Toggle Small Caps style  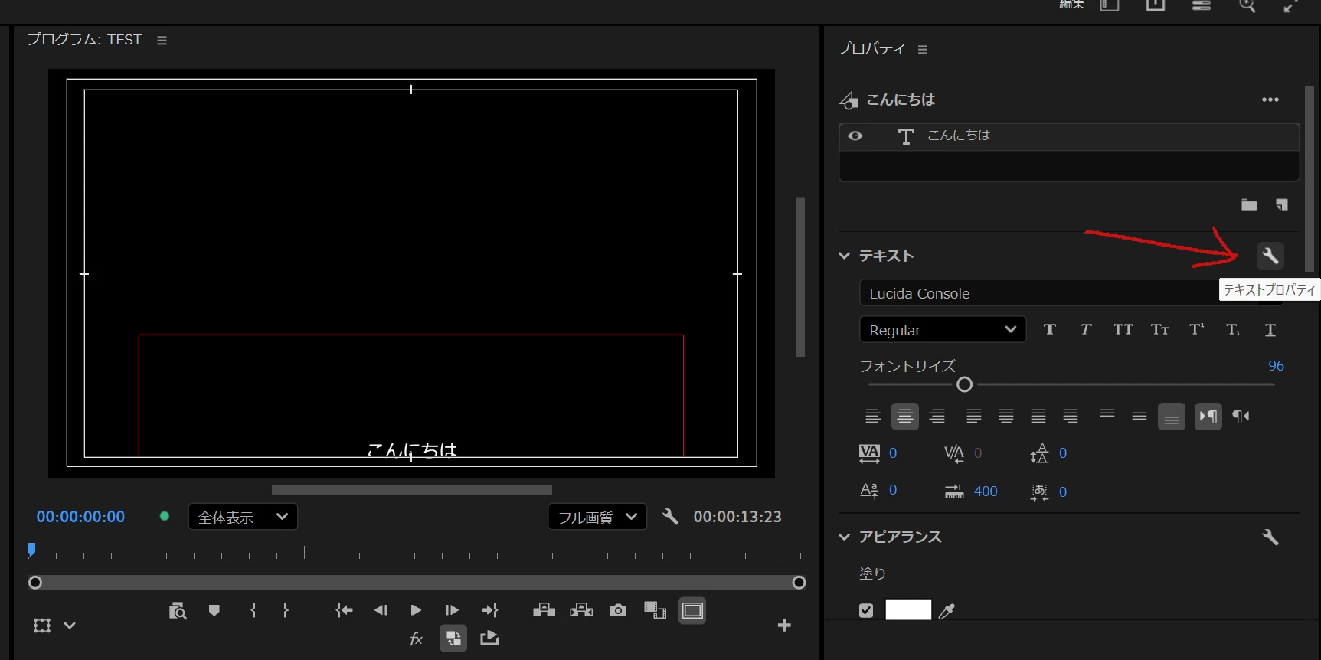pos(1160,329)
